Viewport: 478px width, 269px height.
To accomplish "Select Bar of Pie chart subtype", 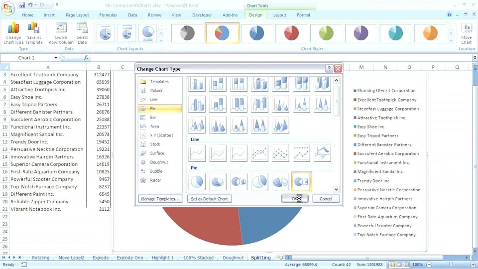I will (x=302, y=182).
